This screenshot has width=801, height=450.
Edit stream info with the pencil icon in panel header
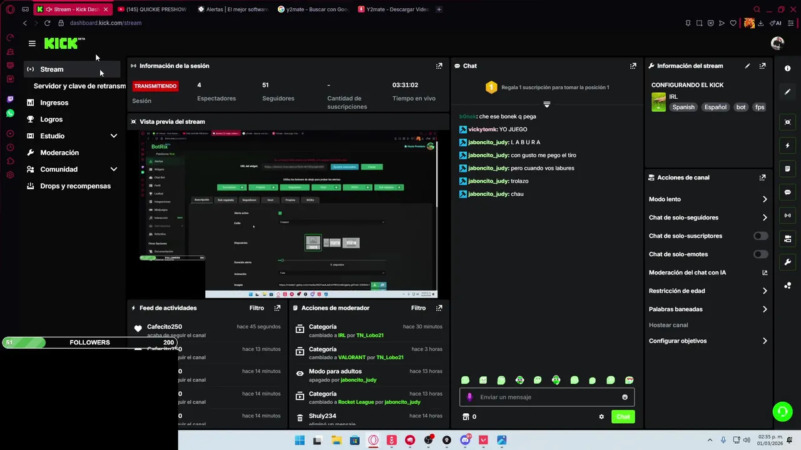[747, 66]
